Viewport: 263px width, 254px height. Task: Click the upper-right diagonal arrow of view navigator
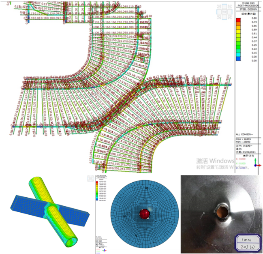[231, 6]
